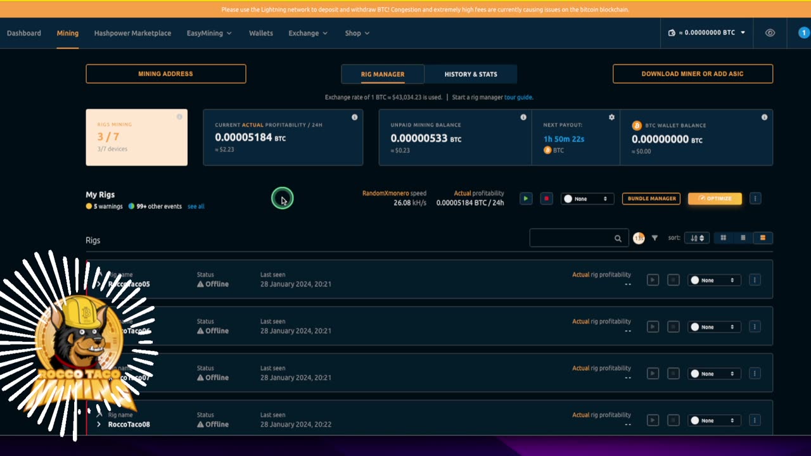
Task: Click the auto-refresh countdown timer icon
Action: pyautogui.click(x=639, y=238)
